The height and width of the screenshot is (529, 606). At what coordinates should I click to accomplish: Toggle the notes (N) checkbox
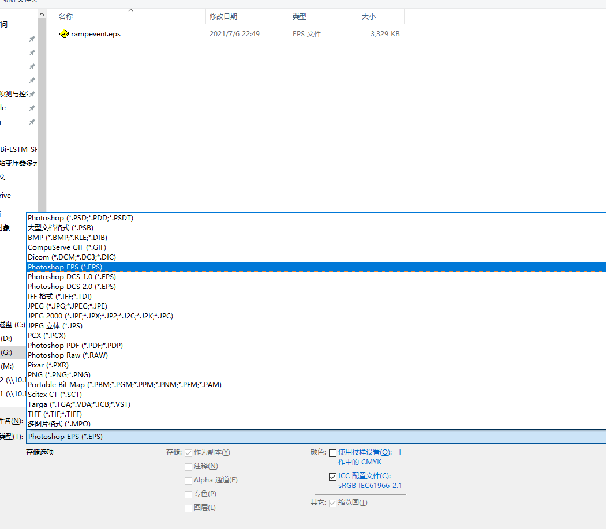click(188, 467)
